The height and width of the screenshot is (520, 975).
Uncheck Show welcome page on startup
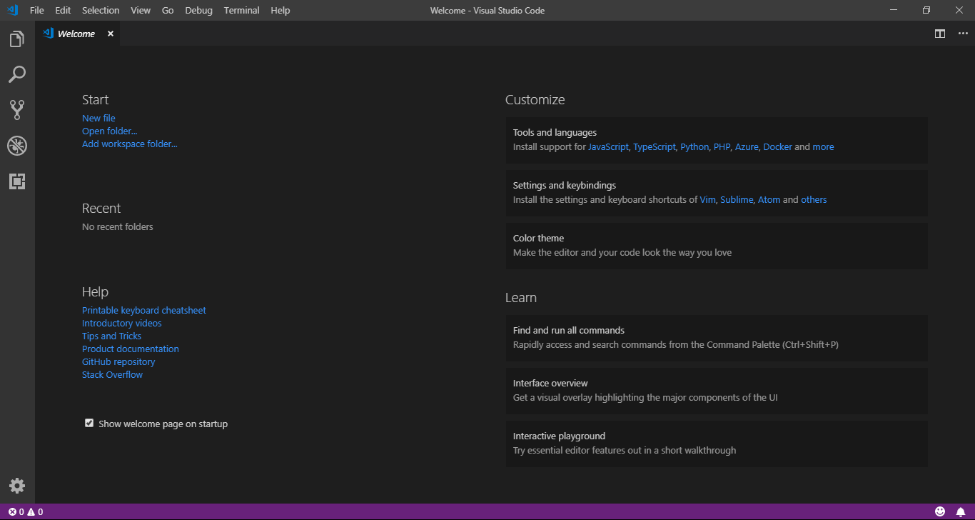pos(89,424)
